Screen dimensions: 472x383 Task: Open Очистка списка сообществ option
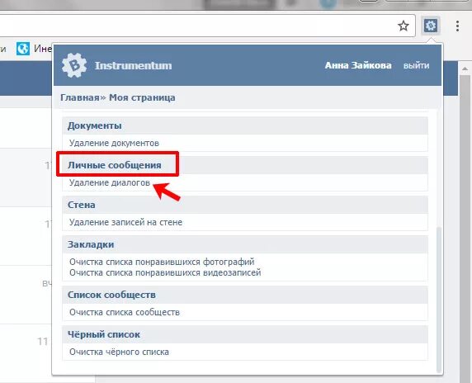click(125, 312)
